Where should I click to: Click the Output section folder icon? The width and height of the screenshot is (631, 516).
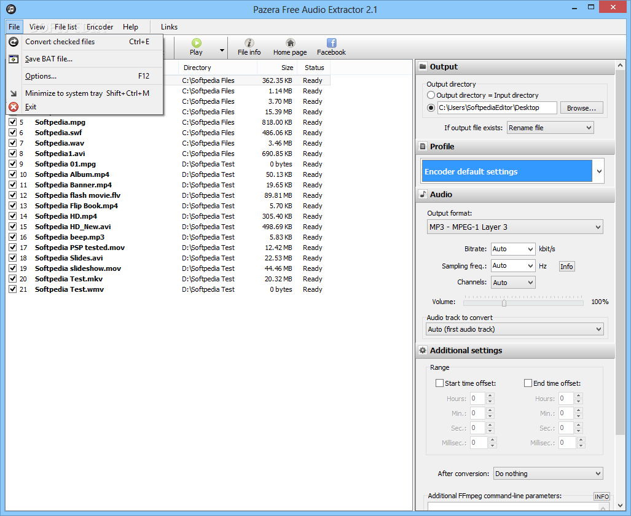point(423,66)
